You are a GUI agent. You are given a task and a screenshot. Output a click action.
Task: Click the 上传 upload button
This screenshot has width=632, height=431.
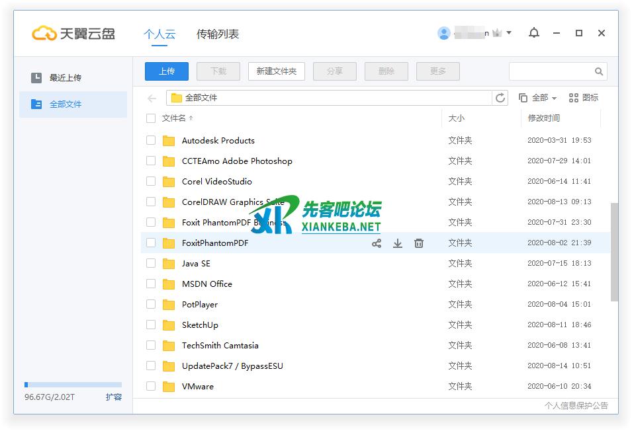click(167, 71)
